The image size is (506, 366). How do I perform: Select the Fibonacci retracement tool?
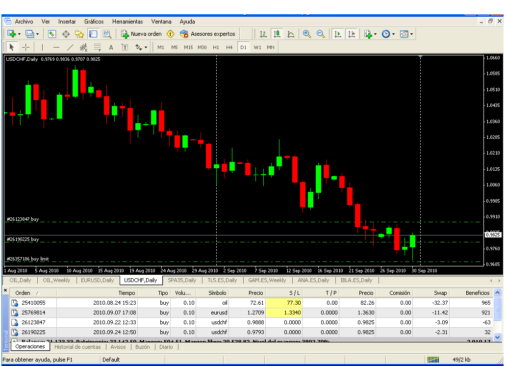pyautogui.click(x=97, y=47)
